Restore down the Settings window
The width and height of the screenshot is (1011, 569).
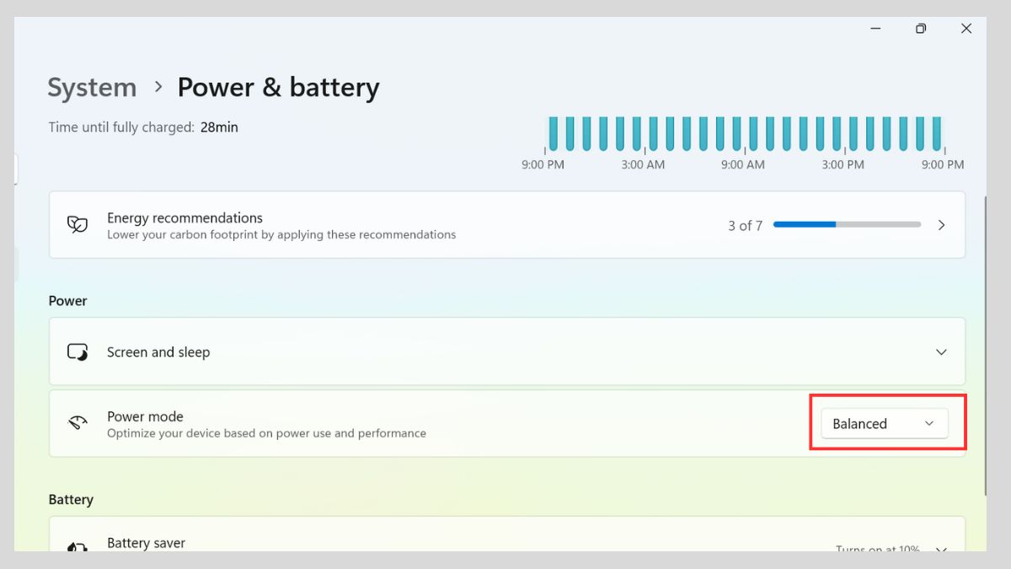pos(921,29)
